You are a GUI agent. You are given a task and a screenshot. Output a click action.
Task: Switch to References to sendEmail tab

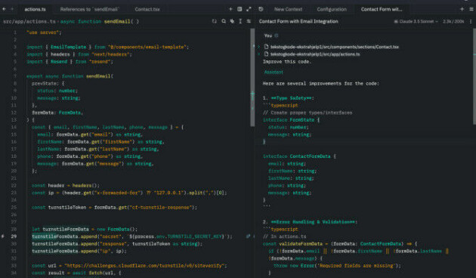pos(89,9)
